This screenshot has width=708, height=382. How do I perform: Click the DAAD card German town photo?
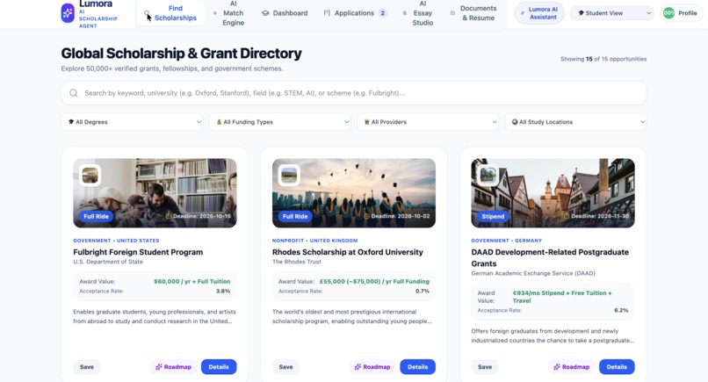[x=553, y=193]
